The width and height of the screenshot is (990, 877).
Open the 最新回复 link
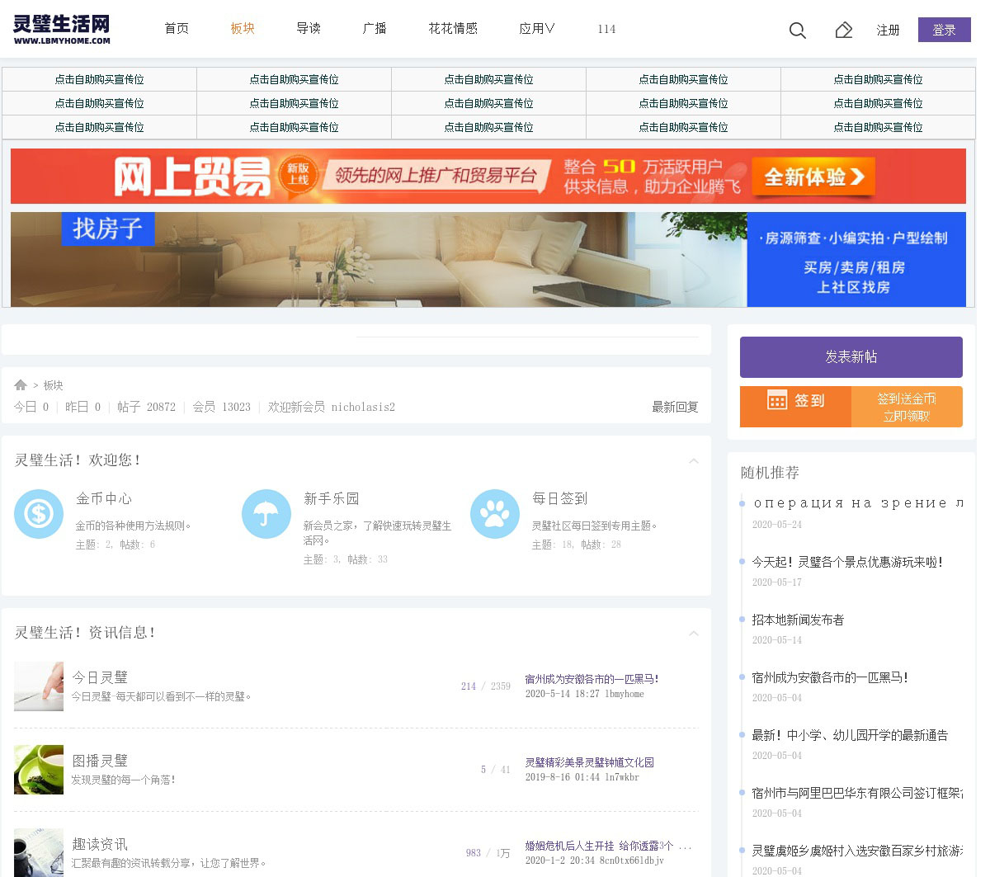[675, 407]
